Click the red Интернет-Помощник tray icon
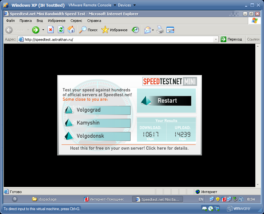 click(x=223, y=199)
